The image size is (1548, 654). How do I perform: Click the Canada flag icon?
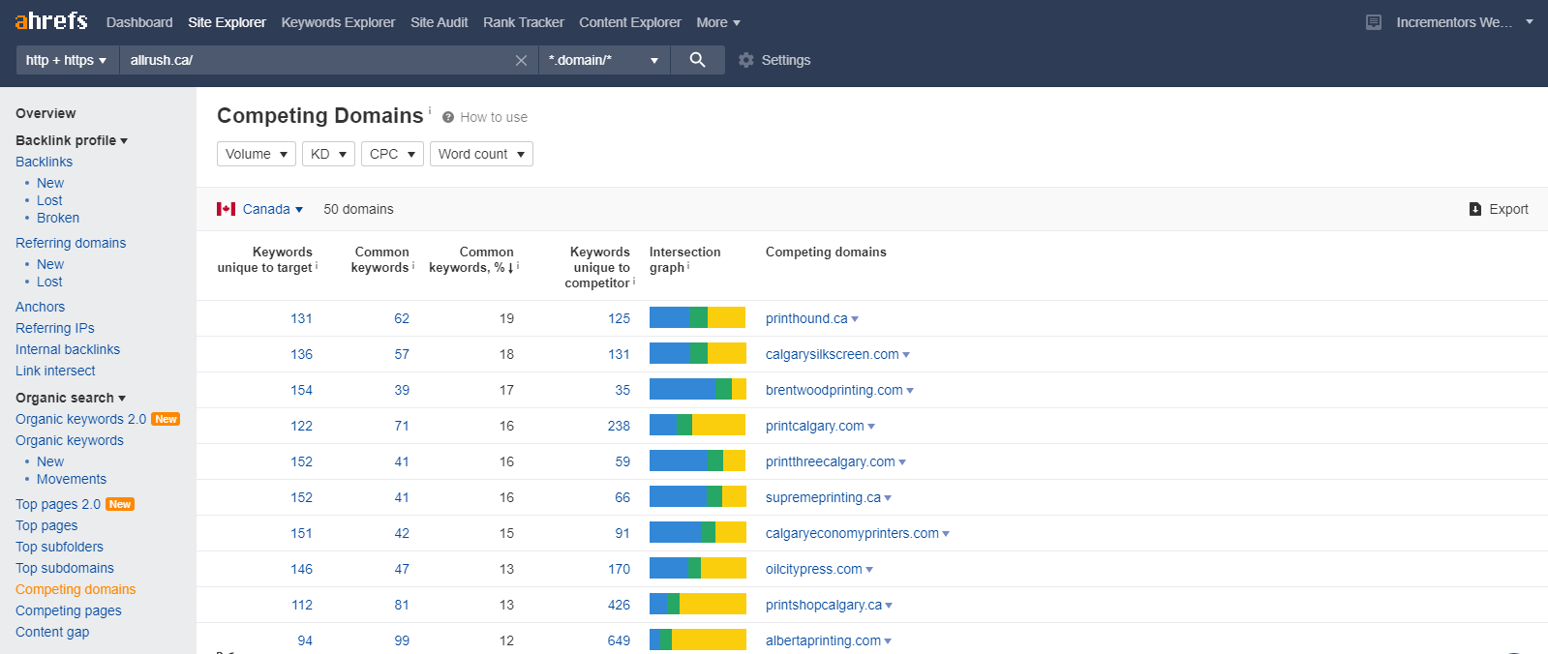click(227, 209)
